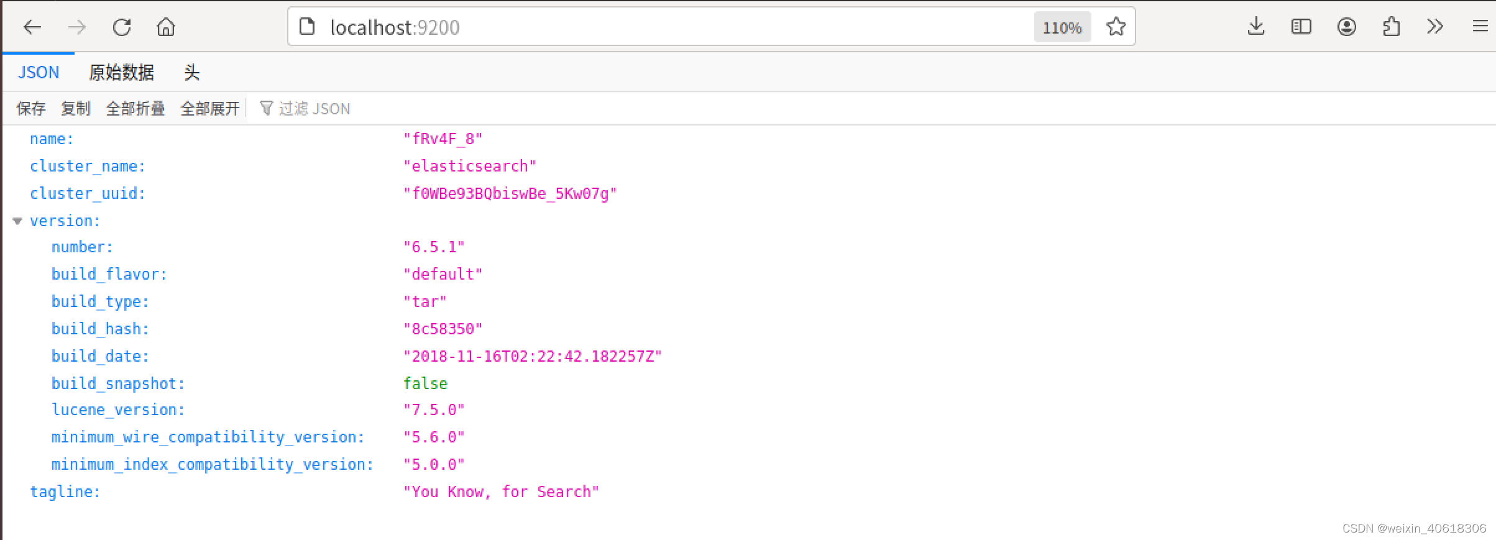The image size is (1496, 540).
Task: Click the value "default"
Action: point(443,275)
